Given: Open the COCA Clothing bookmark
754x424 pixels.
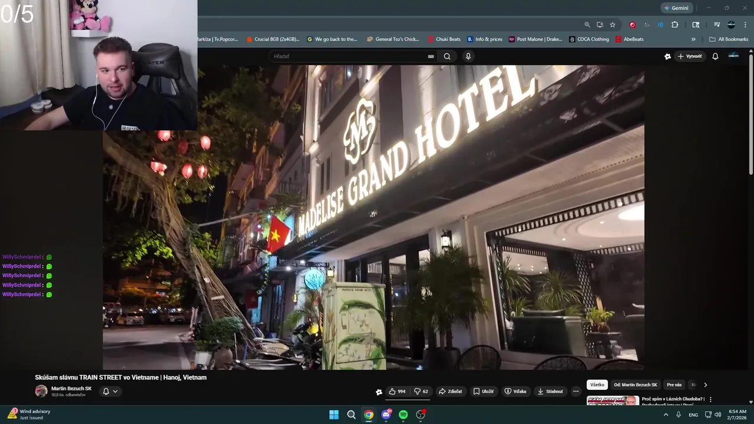Looking at the screenshot, I should pyautogui.click(x=589, y=39).
